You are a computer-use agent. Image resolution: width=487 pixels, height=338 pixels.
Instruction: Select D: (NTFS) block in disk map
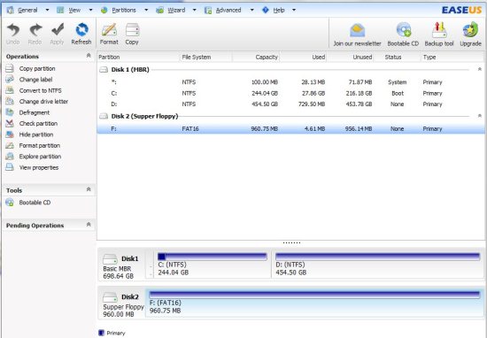click(378, 265)
